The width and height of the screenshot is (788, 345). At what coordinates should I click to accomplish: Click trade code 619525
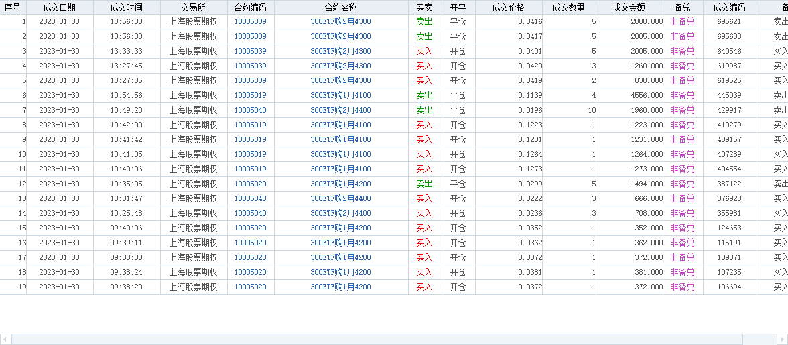[x=729, y=80]
